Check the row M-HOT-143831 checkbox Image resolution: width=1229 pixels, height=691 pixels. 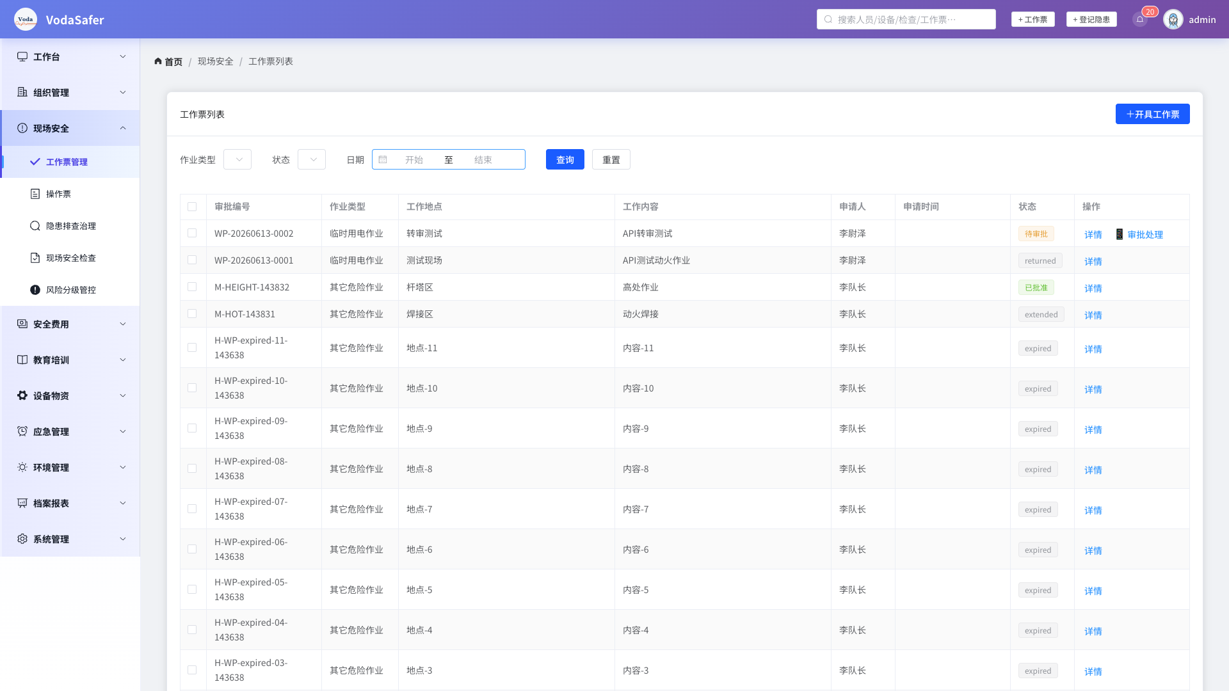192,314
